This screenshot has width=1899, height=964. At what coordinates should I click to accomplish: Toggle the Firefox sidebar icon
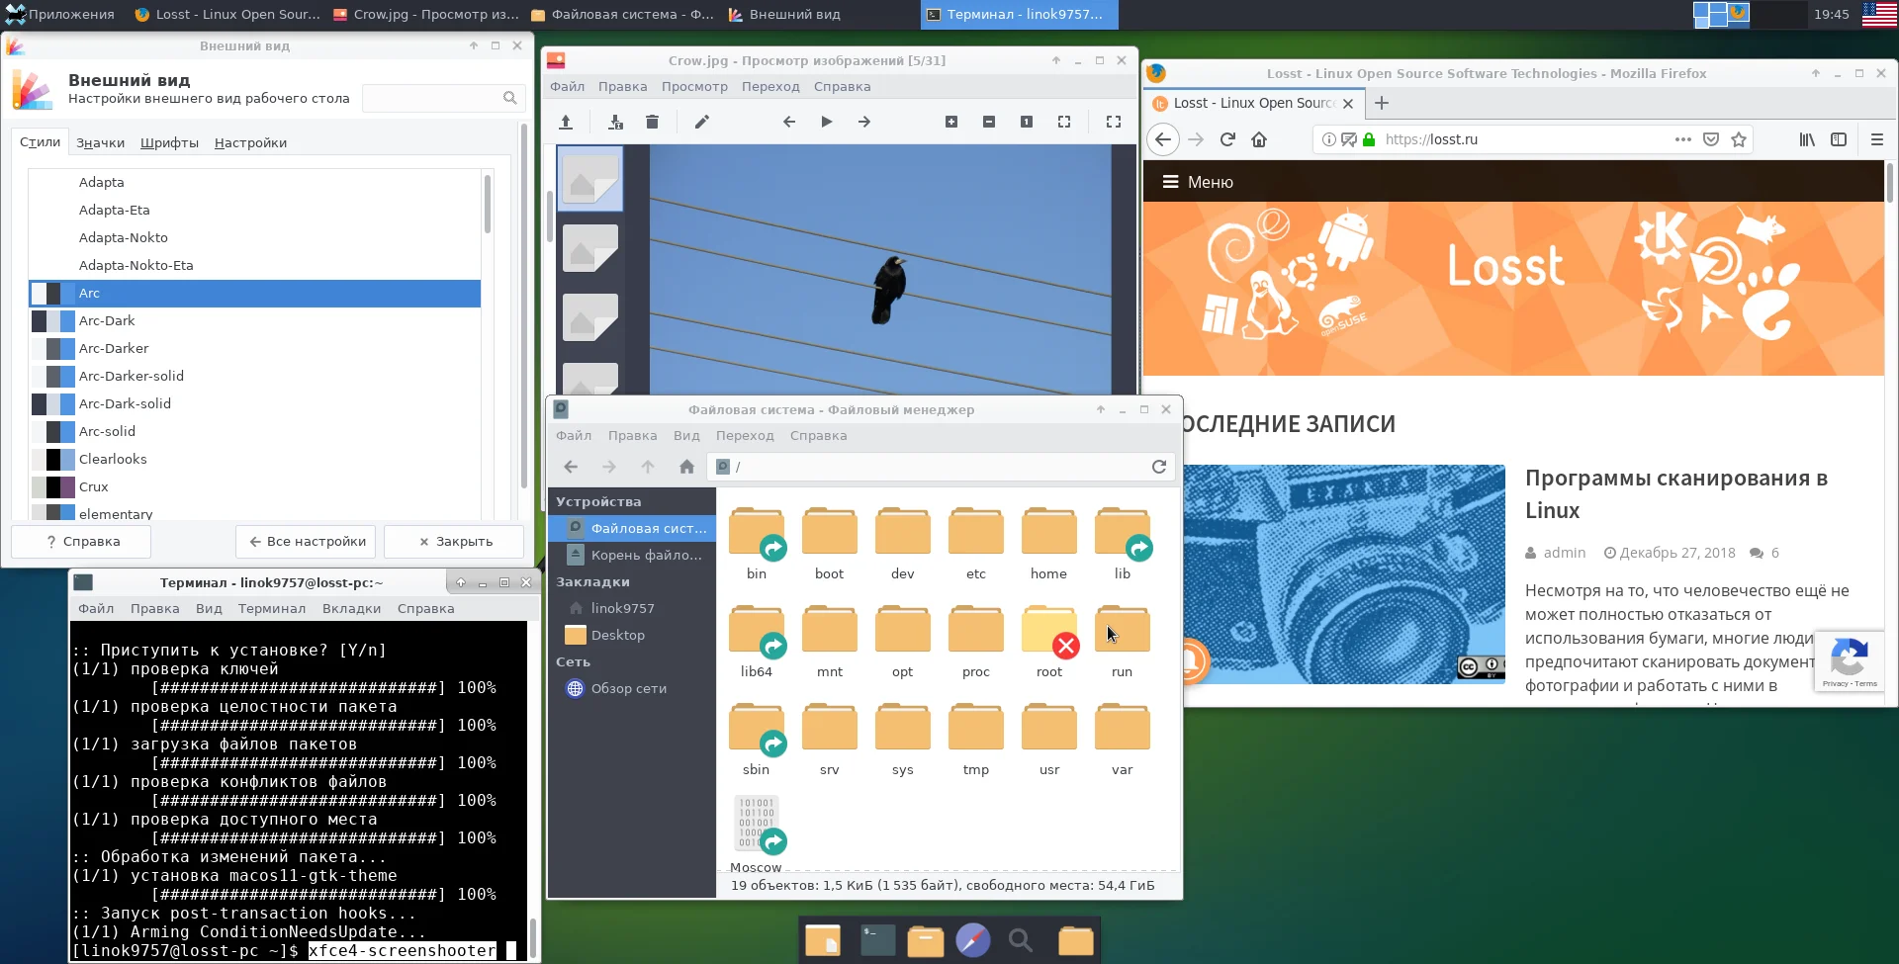coord(1839,139)
